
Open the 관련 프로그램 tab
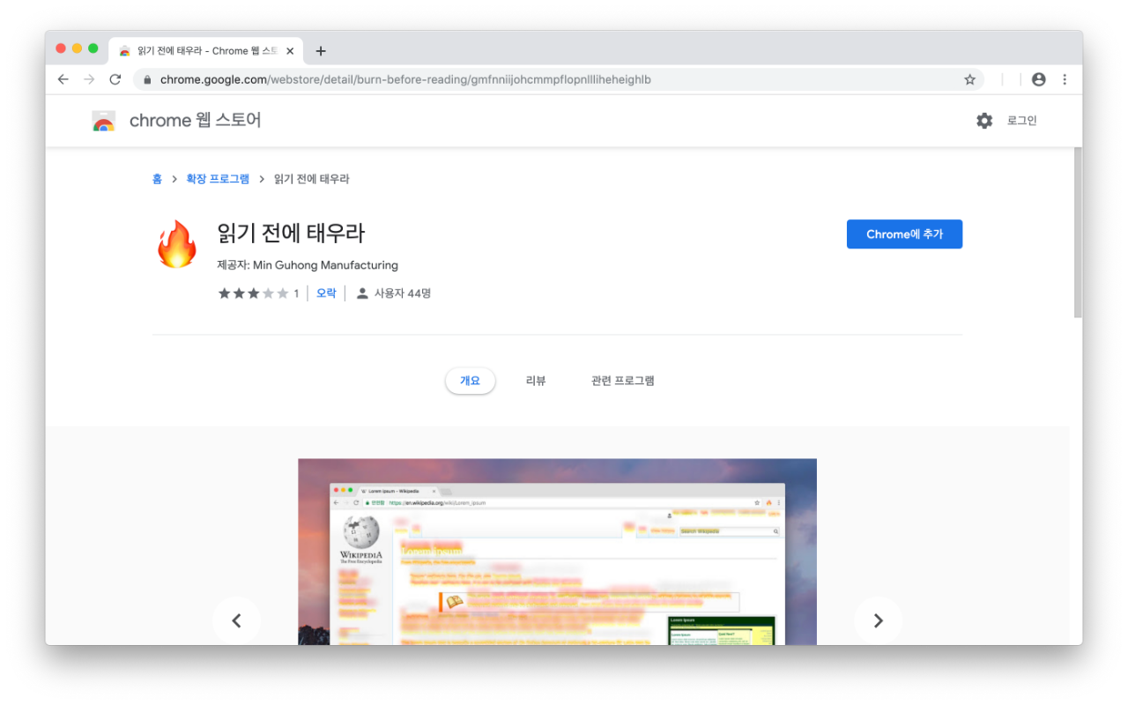(x=623, y=381)
